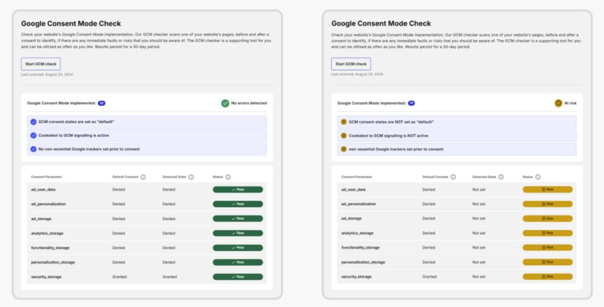Click left Google Consent Mode Check heading
The width and height of the screenshot is (604, 307).
point(71,24)
